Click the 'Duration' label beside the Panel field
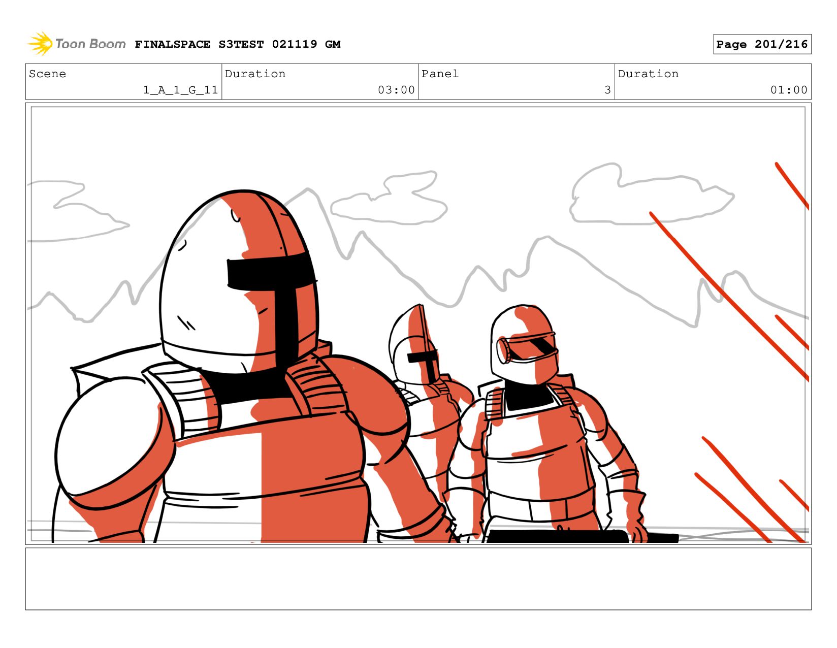This screenshot has height=648, width=837. tap(648, 74)
